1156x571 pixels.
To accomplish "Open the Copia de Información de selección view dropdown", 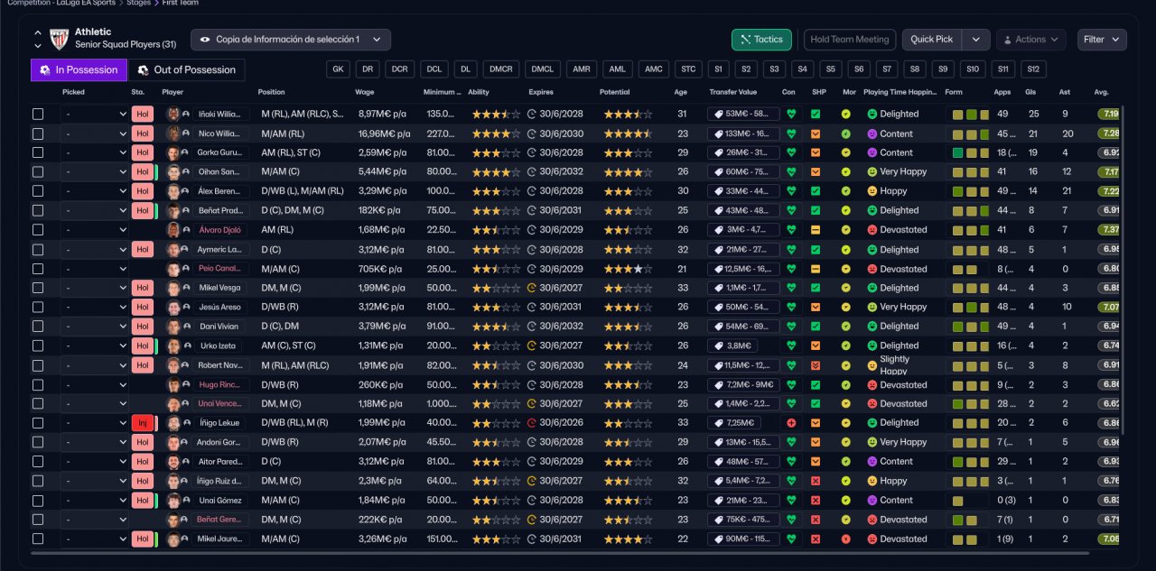I will point(291,40).
